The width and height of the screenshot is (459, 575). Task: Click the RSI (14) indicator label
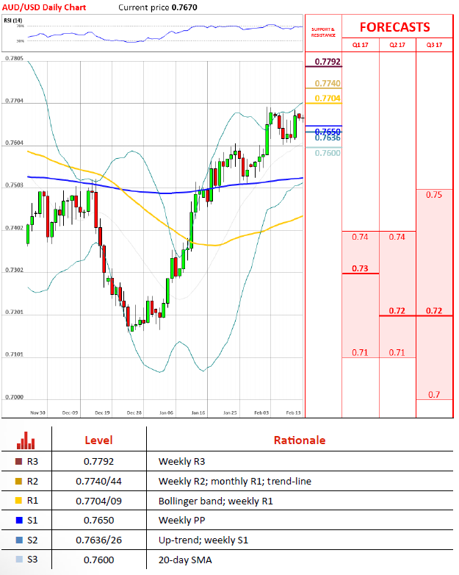tap(15, 19)
